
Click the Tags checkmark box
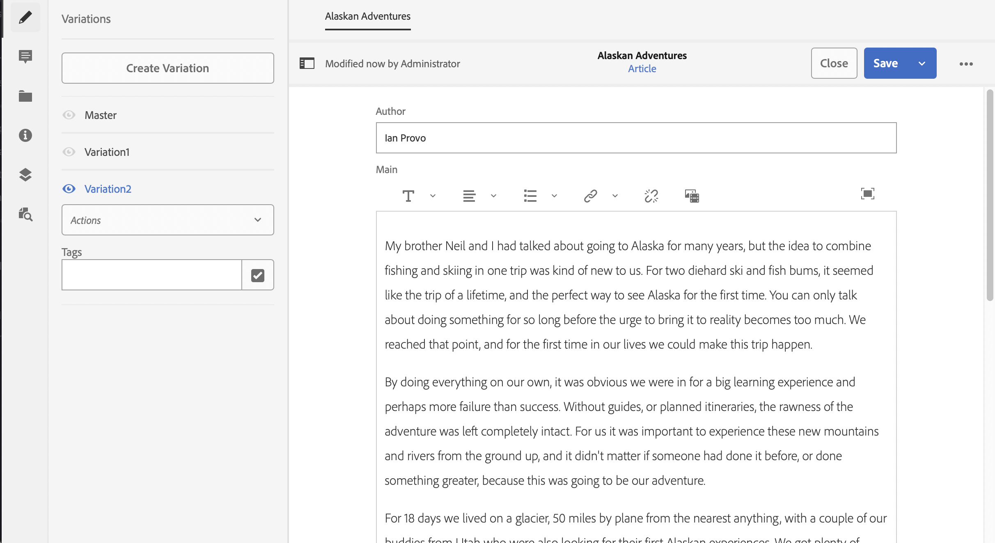(x=257, y=275)
